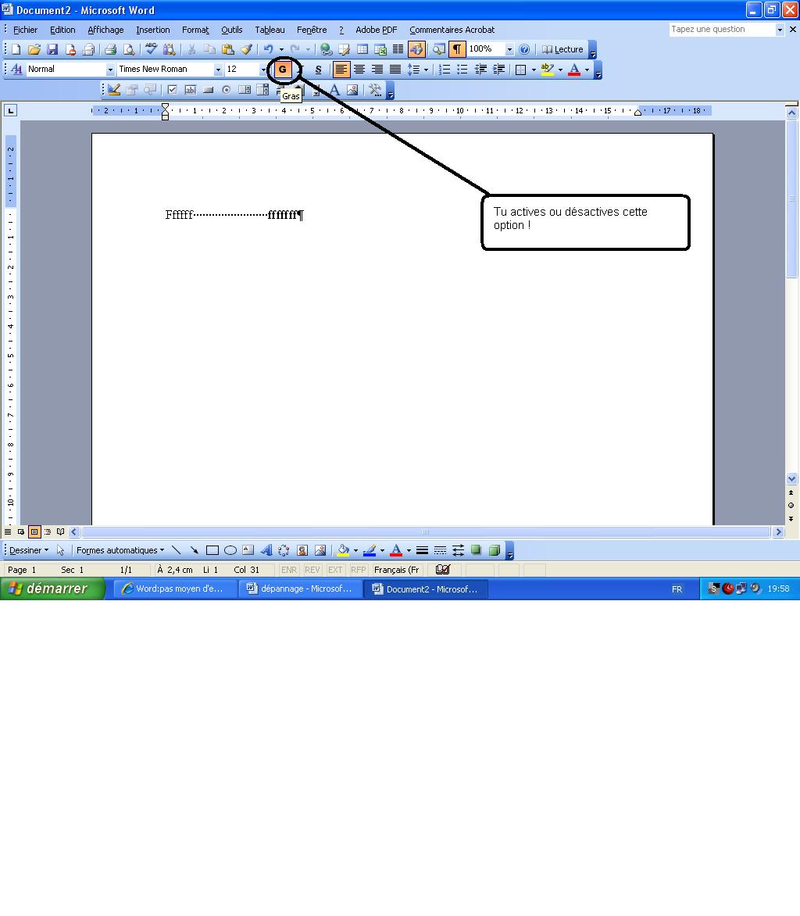Viewport: 800px width, 916px height.
Task: Open the Times New Roman font dropdown
Action: pos(218,70)
